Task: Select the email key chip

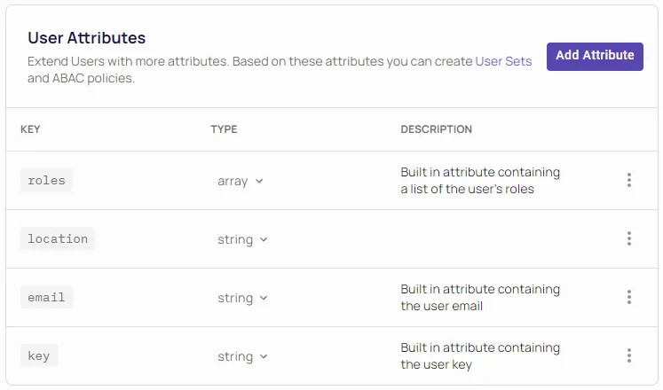Action: (x=47, y=298)
